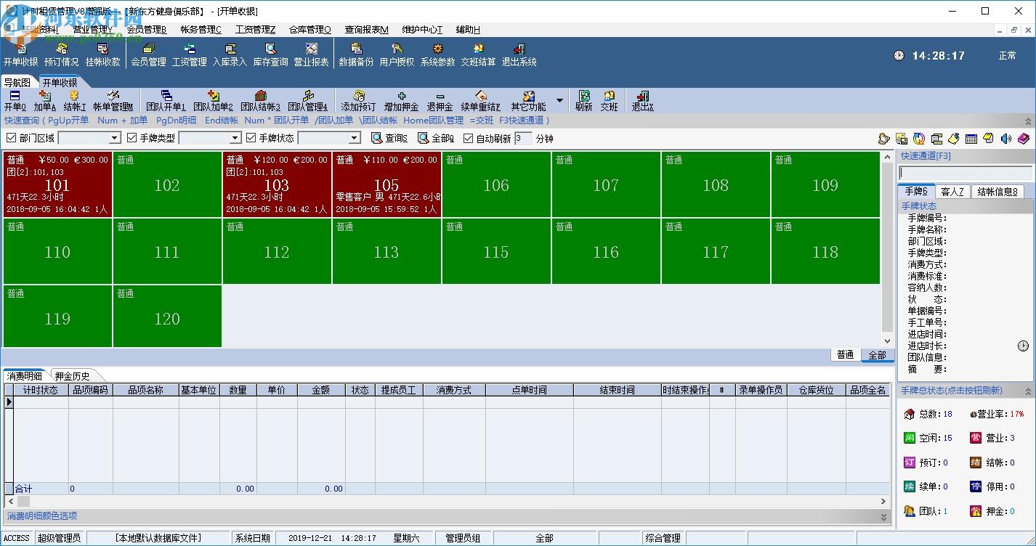Click the 加单A add-order tool
The width and height of the screenshot is (1036, 546).
(x=44, y=101)
